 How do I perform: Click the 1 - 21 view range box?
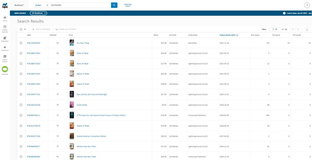click(275, 29)
